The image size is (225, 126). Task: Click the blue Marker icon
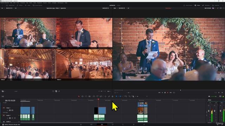pos(120,97)
